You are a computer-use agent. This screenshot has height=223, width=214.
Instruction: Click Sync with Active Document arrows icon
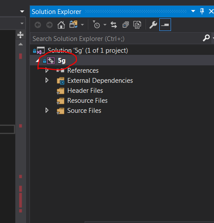[114, 25]
